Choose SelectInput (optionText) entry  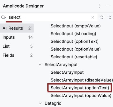point(75,41)
